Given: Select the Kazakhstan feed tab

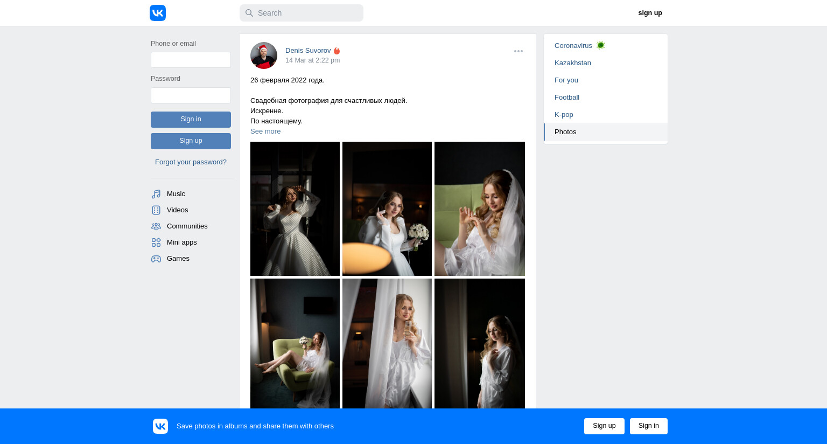Looking at the screenshot, I should pos(606,63).
